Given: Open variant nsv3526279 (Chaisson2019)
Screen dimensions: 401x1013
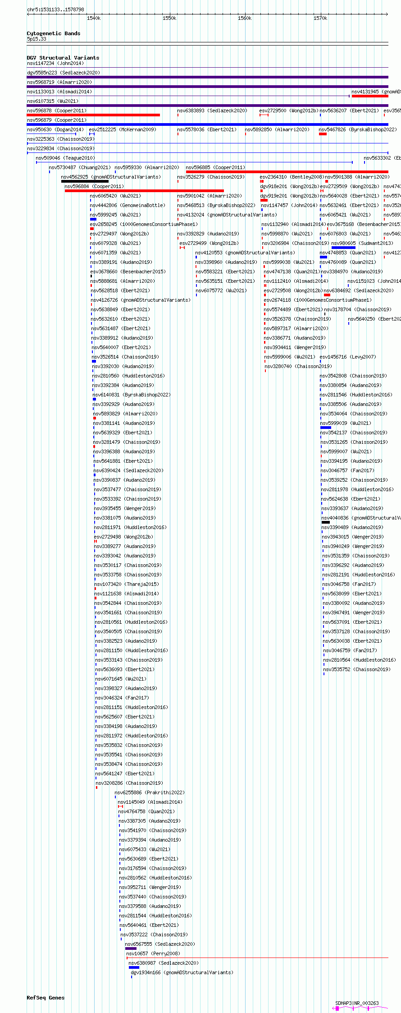Looking at the screenshot, I should pos(211,177).
